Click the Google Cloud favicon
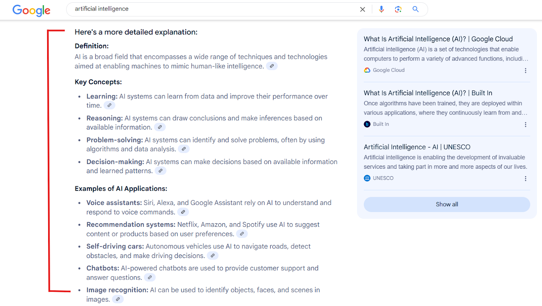 [367, 70]
